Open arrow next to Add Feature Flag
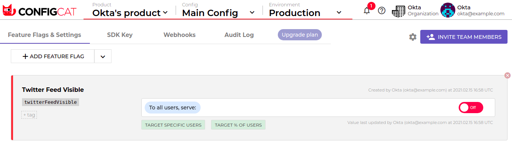512x146 pixels. [x=103, y=56]
